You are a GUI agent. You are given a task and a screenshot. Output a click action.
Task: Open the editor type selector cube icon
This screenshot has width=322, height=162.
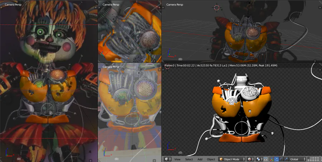[x=168, y=159]
